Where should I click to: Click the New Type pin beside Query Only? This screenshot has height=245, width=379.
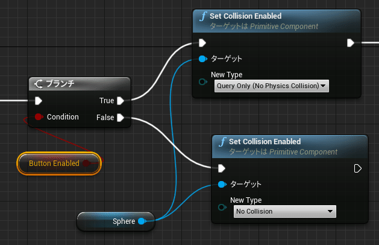coord(202,82)
